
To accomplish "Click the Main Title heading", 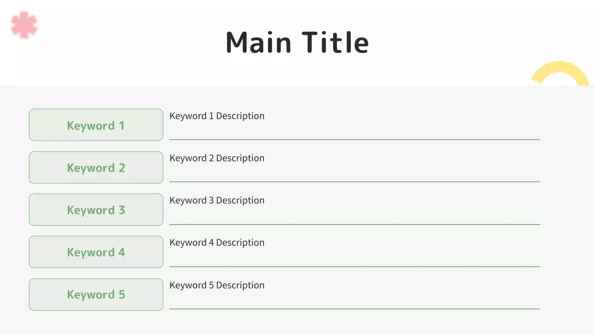I will point(297,42).
